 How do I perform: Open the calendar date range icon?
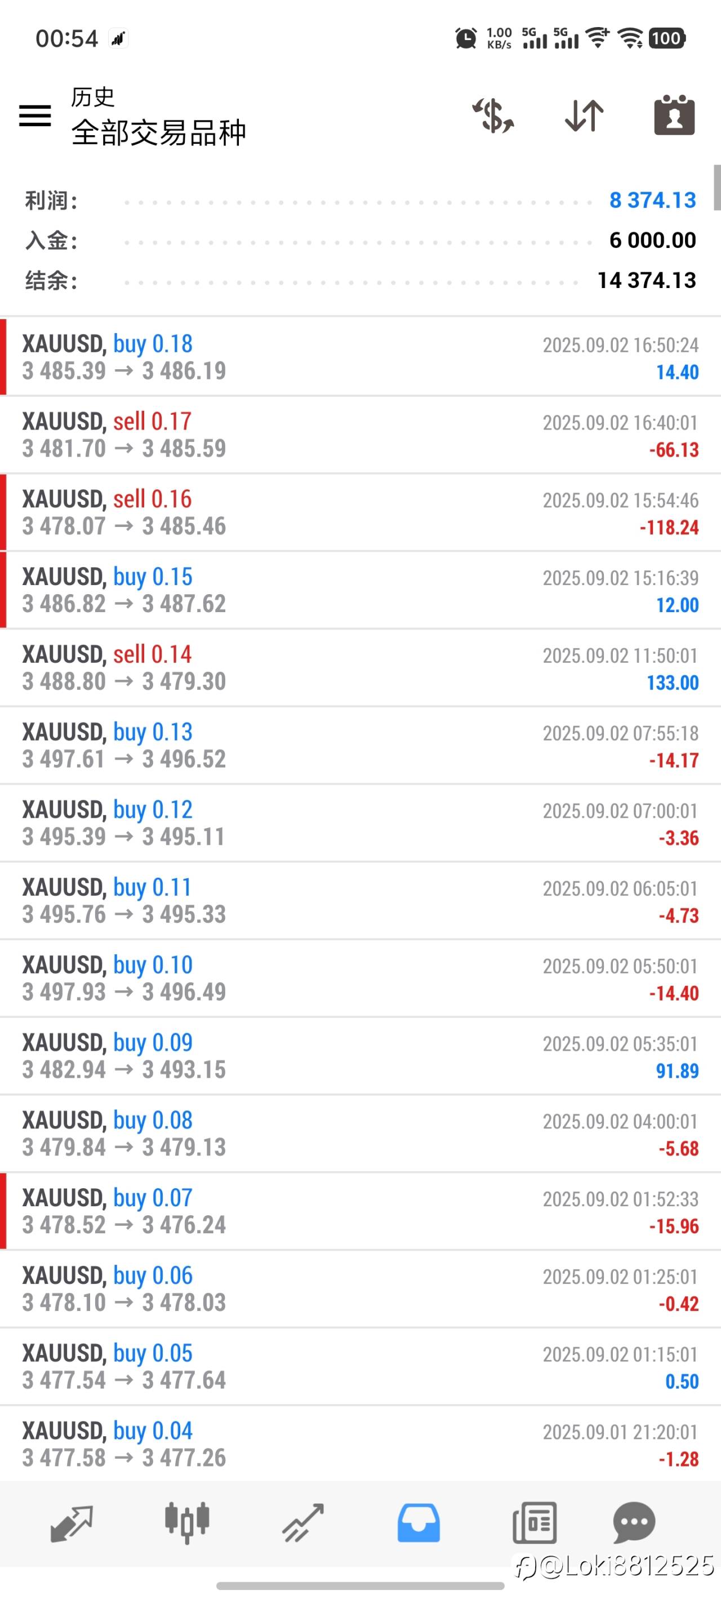coord(674,115)
